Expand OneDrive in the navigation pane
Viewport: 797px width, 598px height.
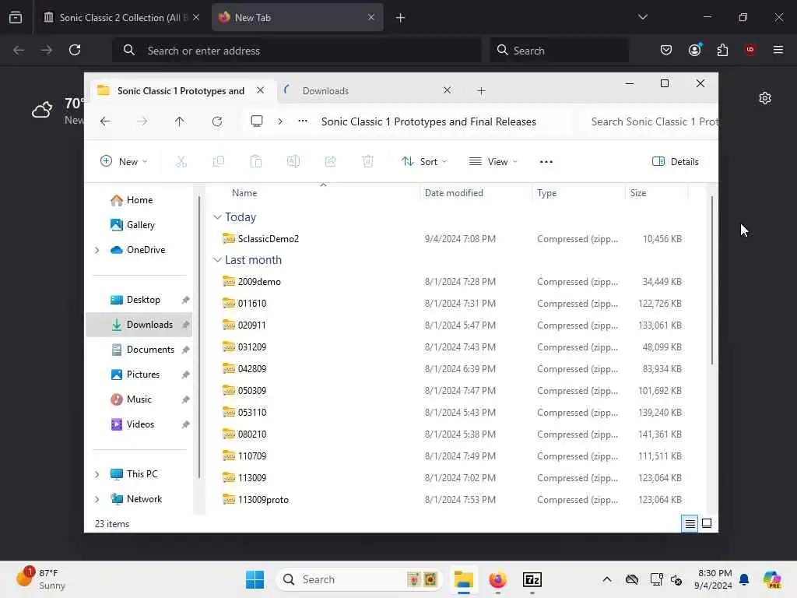[x=97, y=250]
